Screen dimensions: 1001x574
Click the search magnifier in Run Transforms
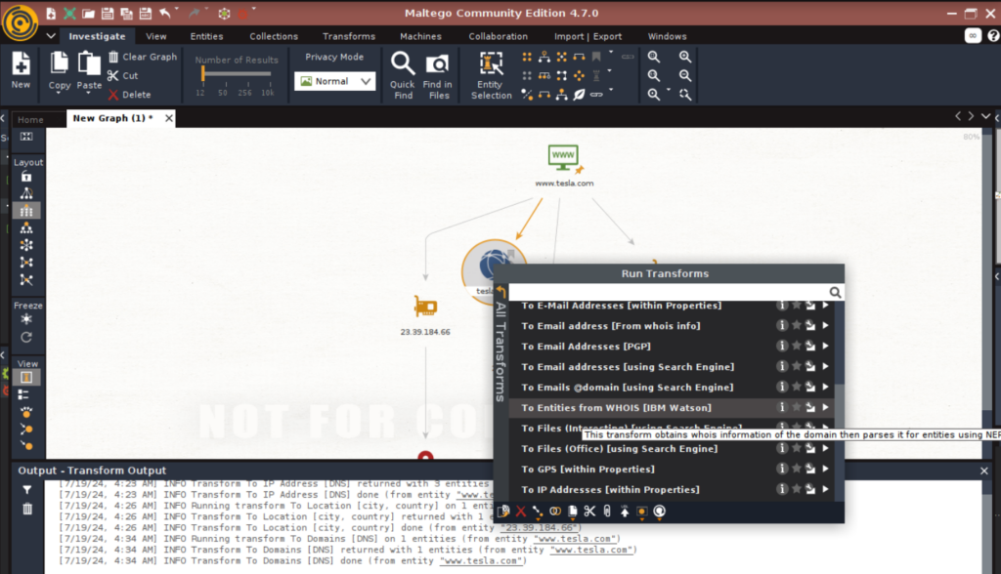[x=835, y=292]
